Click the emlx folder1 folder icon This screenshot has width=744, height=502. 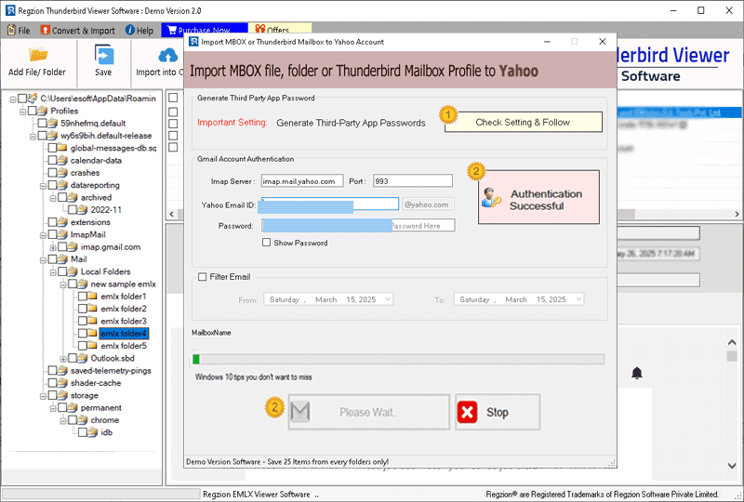[92, 296]
